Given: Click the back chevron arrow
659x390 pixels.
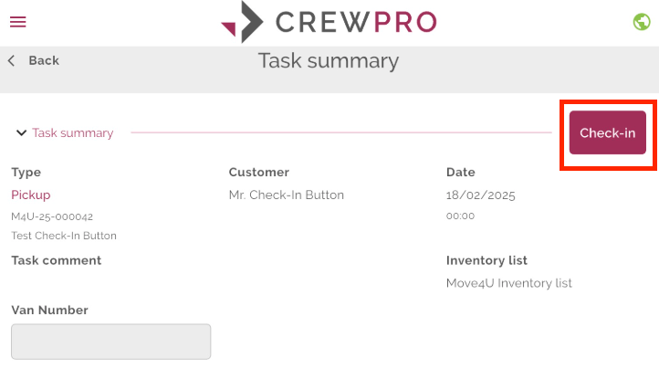Looking at the screenshot, I should click(x=12, y=60).
